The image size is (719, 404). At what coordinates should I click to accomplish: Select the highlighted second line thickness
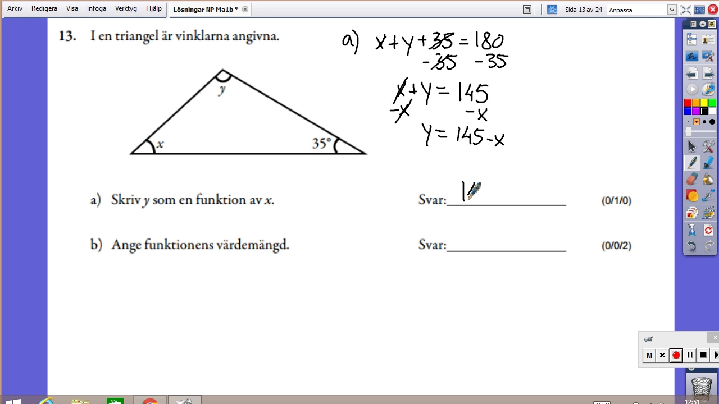[697, 122]
